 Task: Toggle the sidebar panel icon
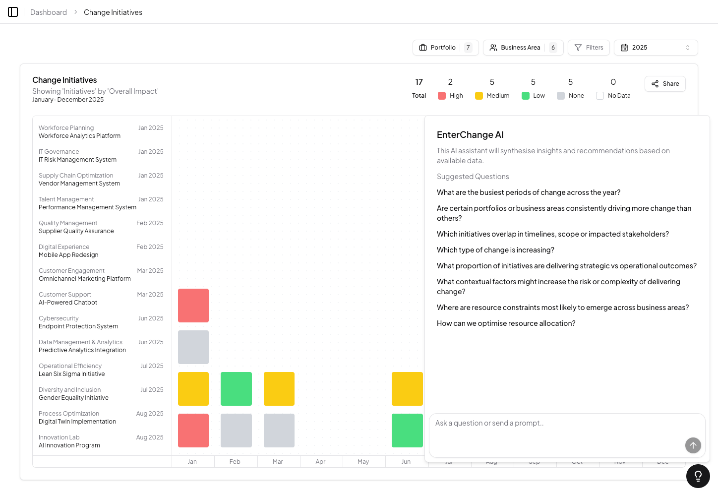[13, 12]
